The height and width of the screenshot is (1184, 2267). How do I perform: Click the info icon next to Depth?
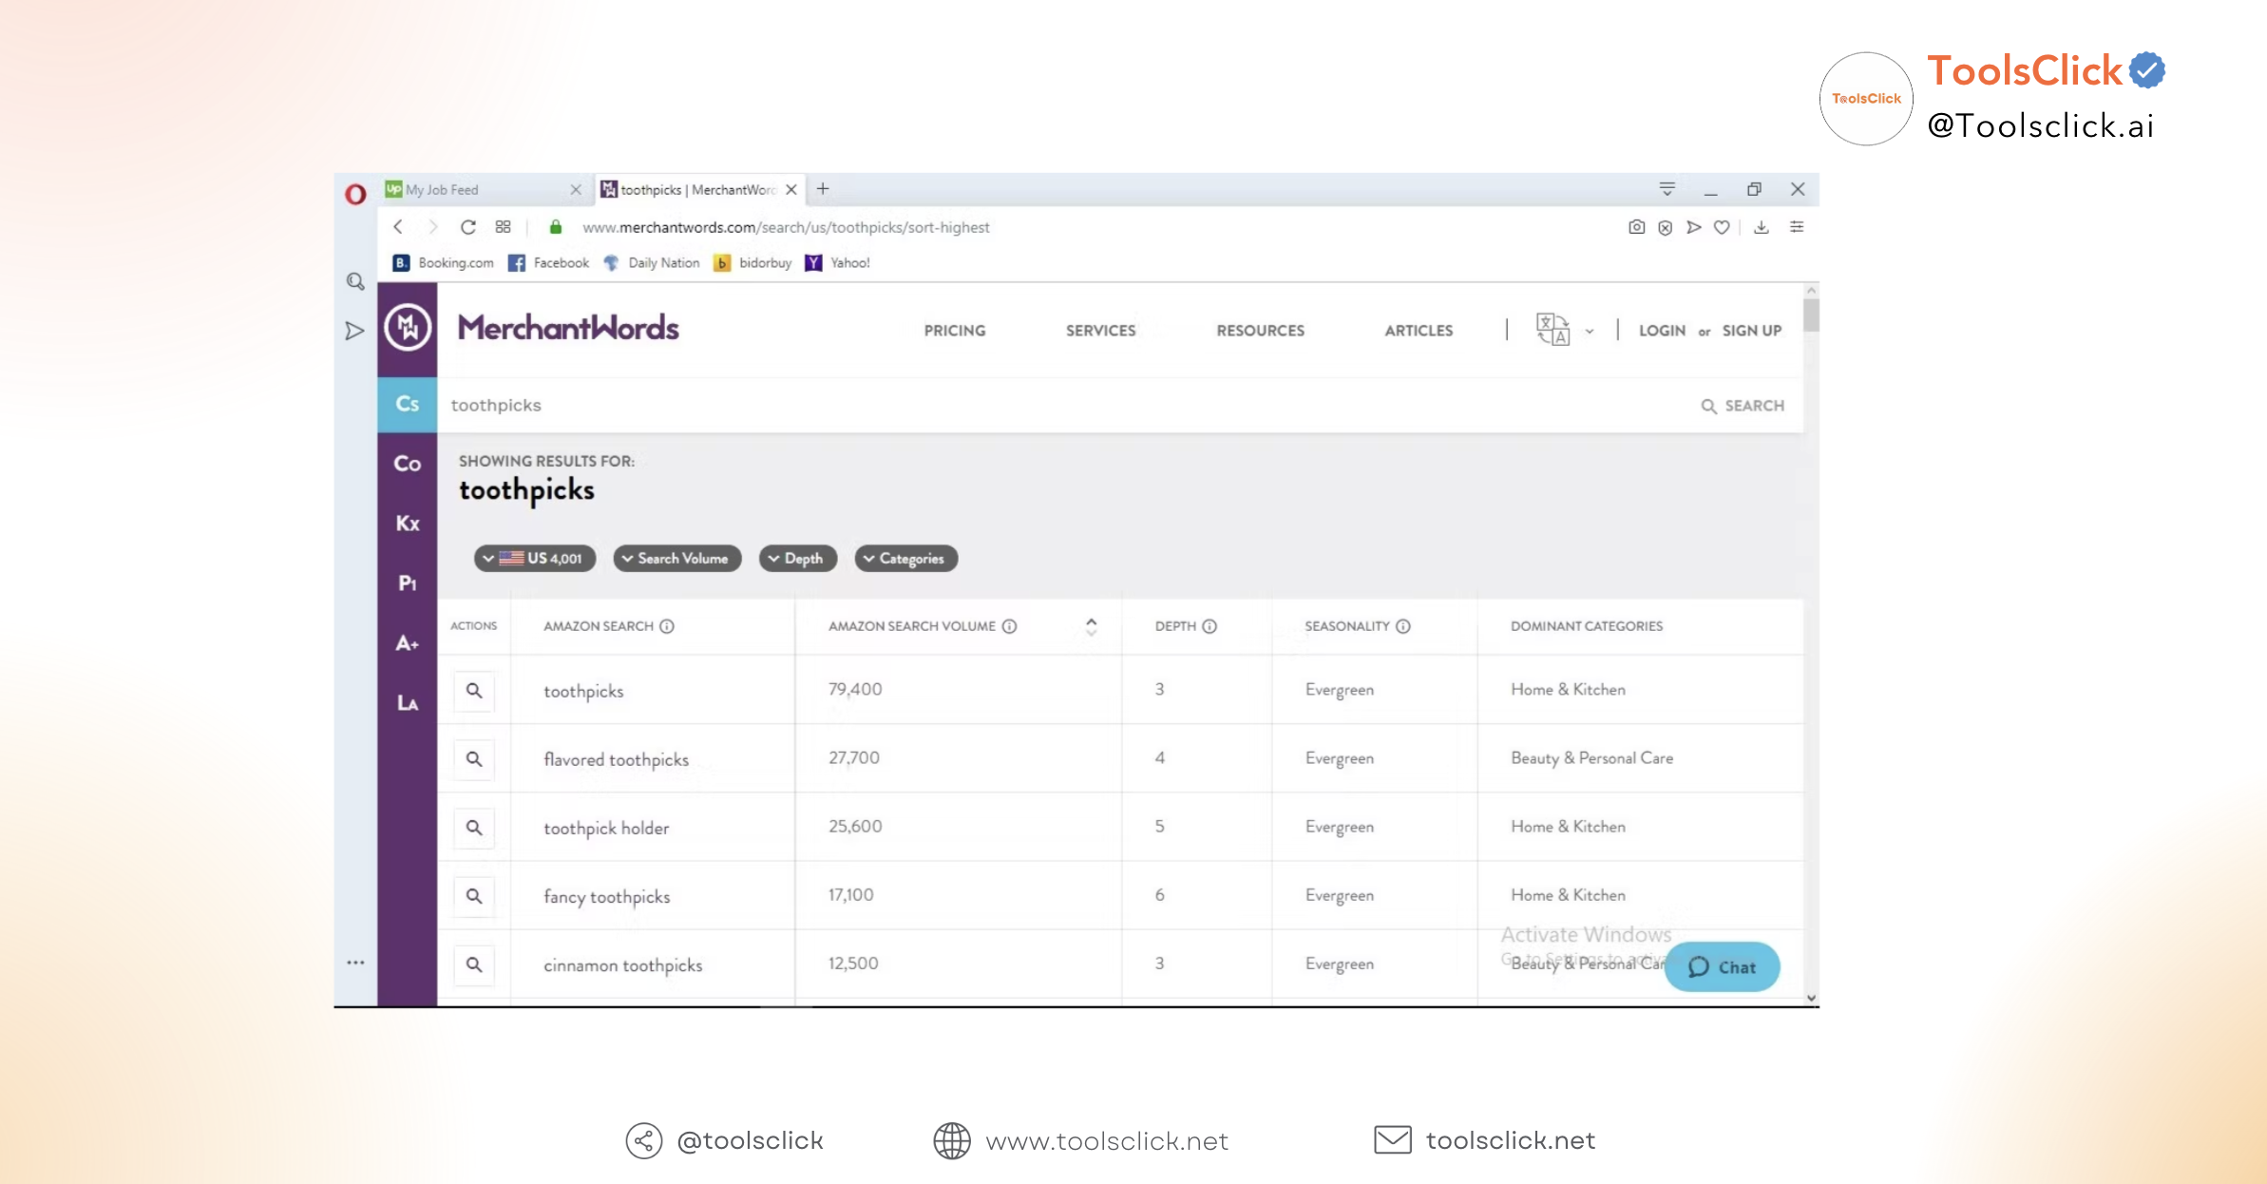coord(1210,626)
